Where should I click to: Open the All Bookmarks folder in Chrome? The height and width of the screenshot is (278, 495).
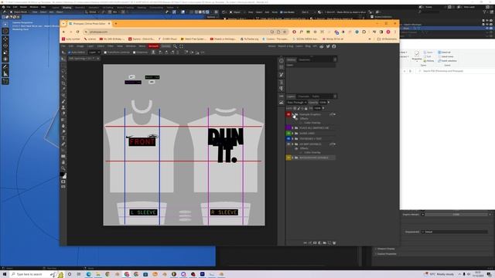click(387, 39)
